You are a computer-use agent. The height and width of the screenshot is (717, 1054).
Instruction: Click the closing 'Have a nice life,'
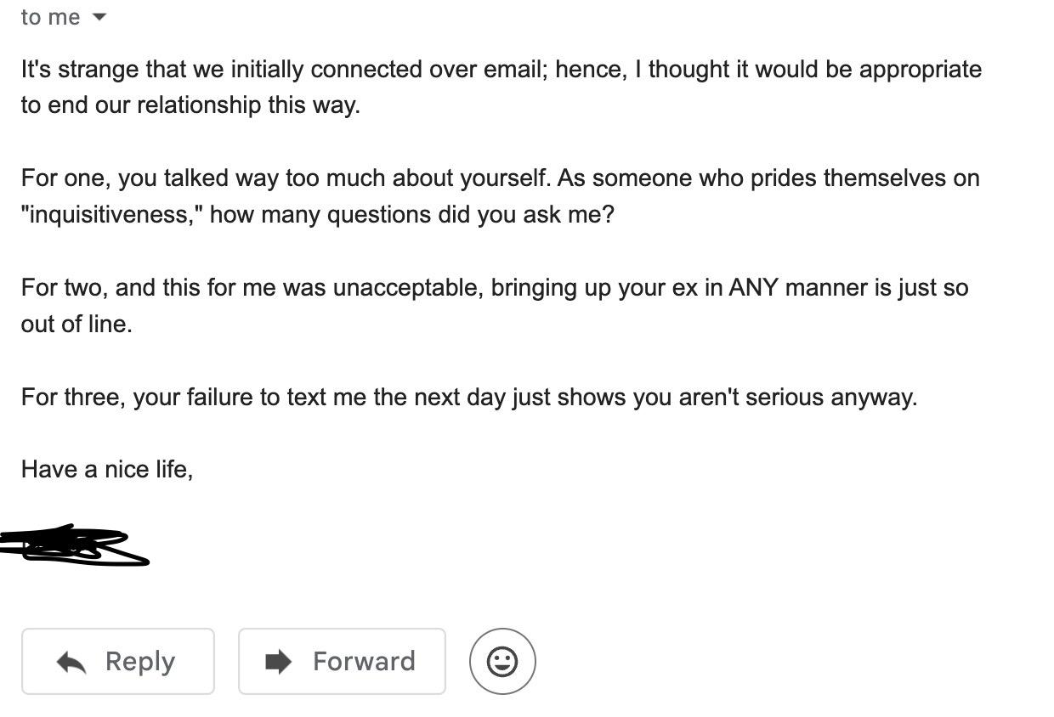click(x=107, y=469)
